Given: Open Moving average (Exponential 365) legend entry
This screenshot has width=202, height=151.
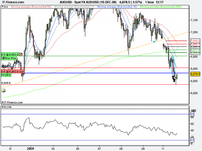Looking at the screenshot, I should (x=161, y=7).
